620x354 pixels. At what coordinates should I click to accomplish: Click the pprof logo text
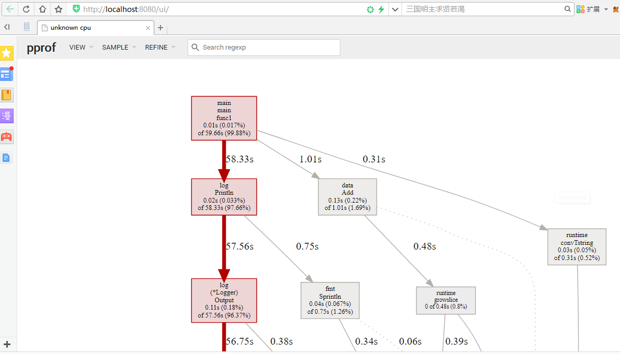click(41, 47)
